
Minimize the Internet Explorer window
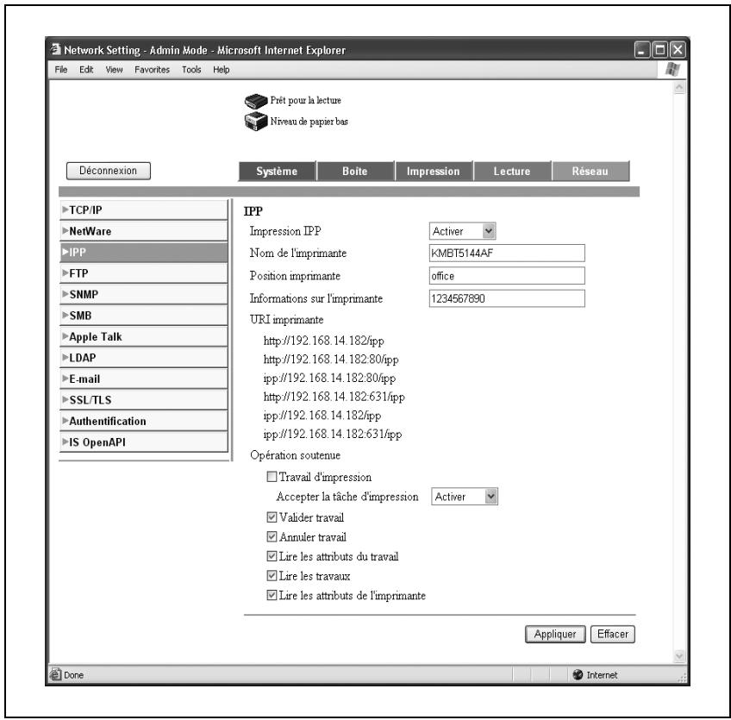pos(642,50)
